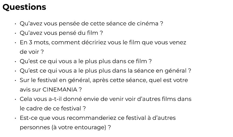
Task: Select the line 'Qu'avez vous pensé du film ?'
Action: pos(61,33)
